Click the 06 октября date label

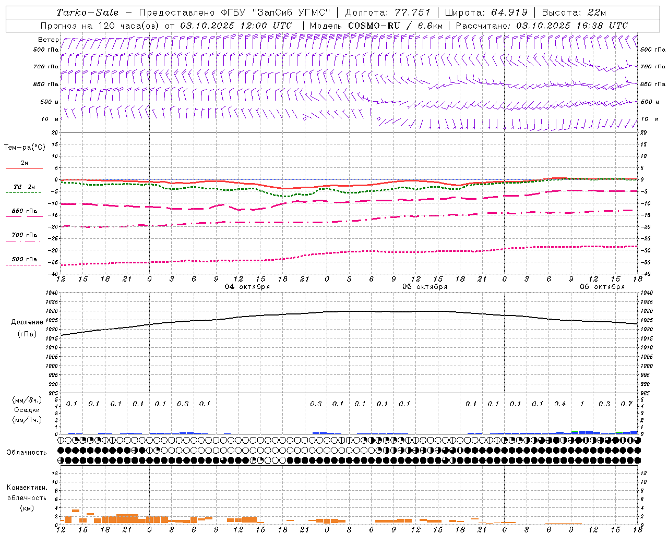[602, 287]
